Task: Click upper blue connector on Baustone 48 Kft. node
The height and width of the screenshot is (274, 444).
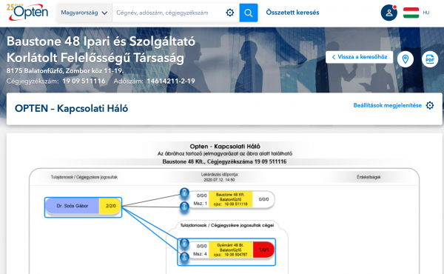Action: tap(184, 193)
